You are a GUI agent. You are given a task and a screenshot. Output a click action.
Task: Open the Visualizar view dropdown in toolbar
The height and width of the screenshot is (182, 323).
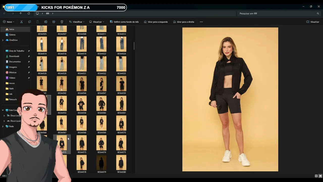tap(97, 22)
